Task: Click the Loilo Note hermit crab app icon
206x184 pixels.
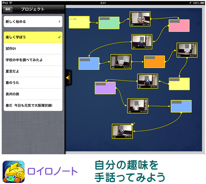Action: coord(14,172)
